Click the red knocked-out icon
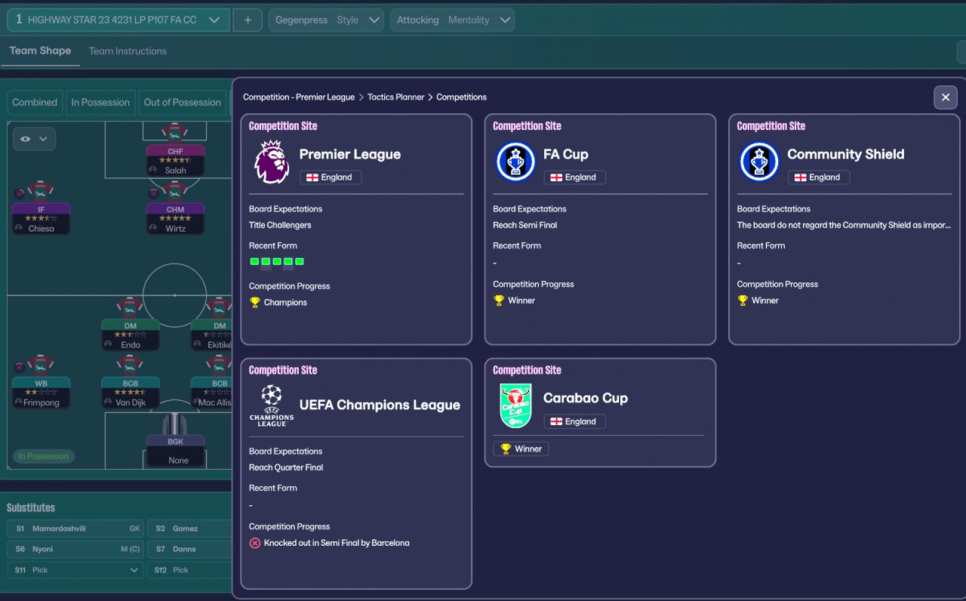This screenshot has width=966, height=601. click(255, 543)
